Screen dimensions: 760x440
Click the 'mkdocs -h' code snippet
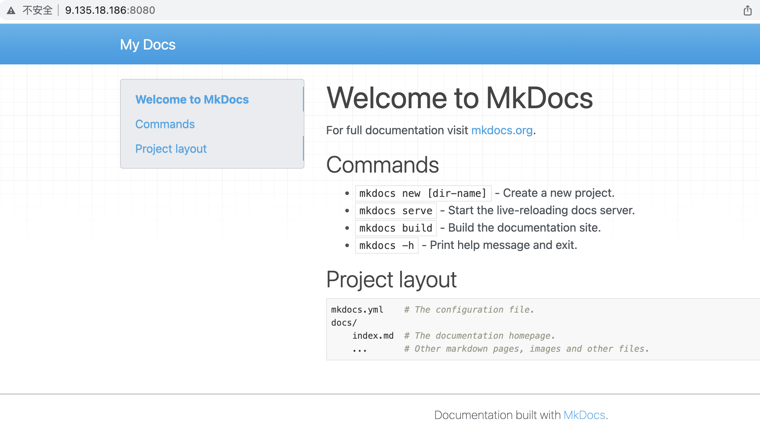pos(387,245)
